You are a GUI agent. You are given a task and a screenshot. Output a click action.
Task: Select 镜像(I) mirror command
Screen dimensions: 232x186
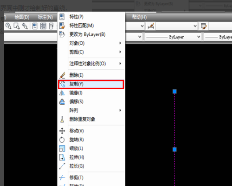click(x=91, y=93)
